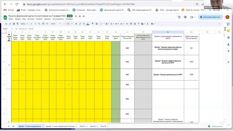Apply bold formatting
Screen dimensions: 233x131
click(x=76, y=24)
